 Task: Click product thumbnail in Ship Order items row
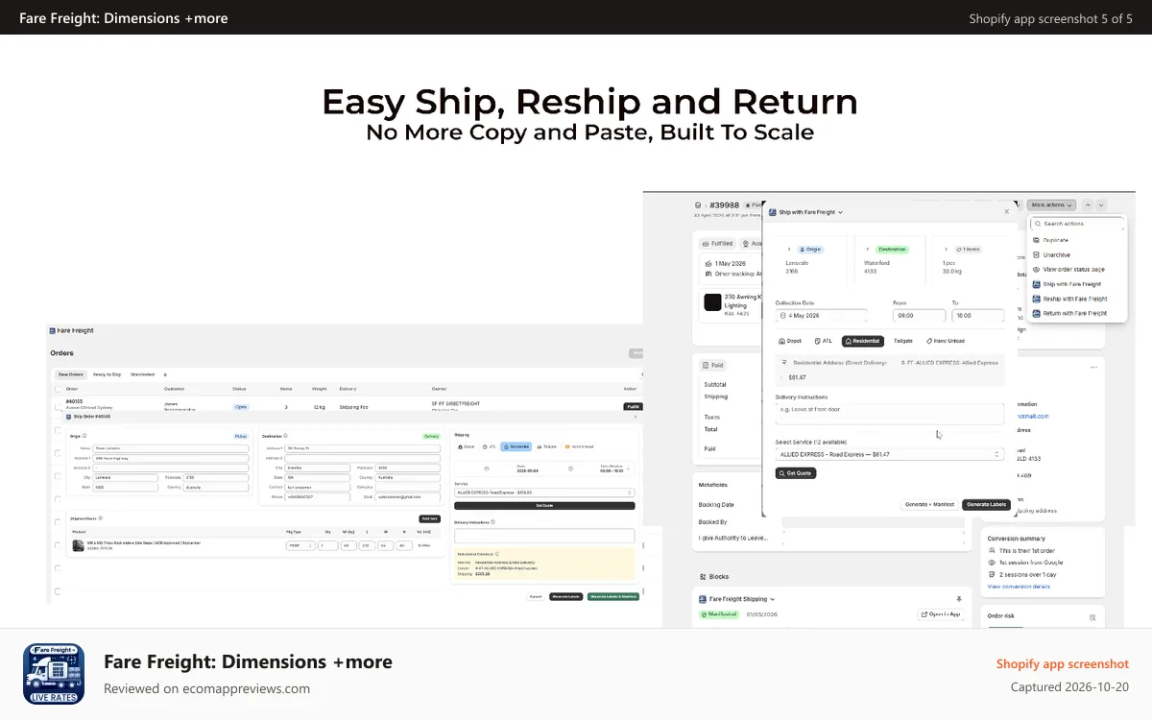78,545
